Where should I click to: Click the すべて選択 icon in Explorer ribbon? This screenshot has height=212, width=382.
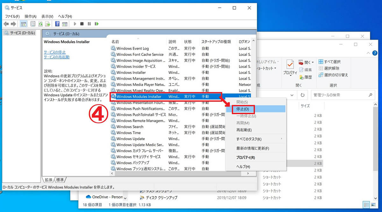[321, 62]
